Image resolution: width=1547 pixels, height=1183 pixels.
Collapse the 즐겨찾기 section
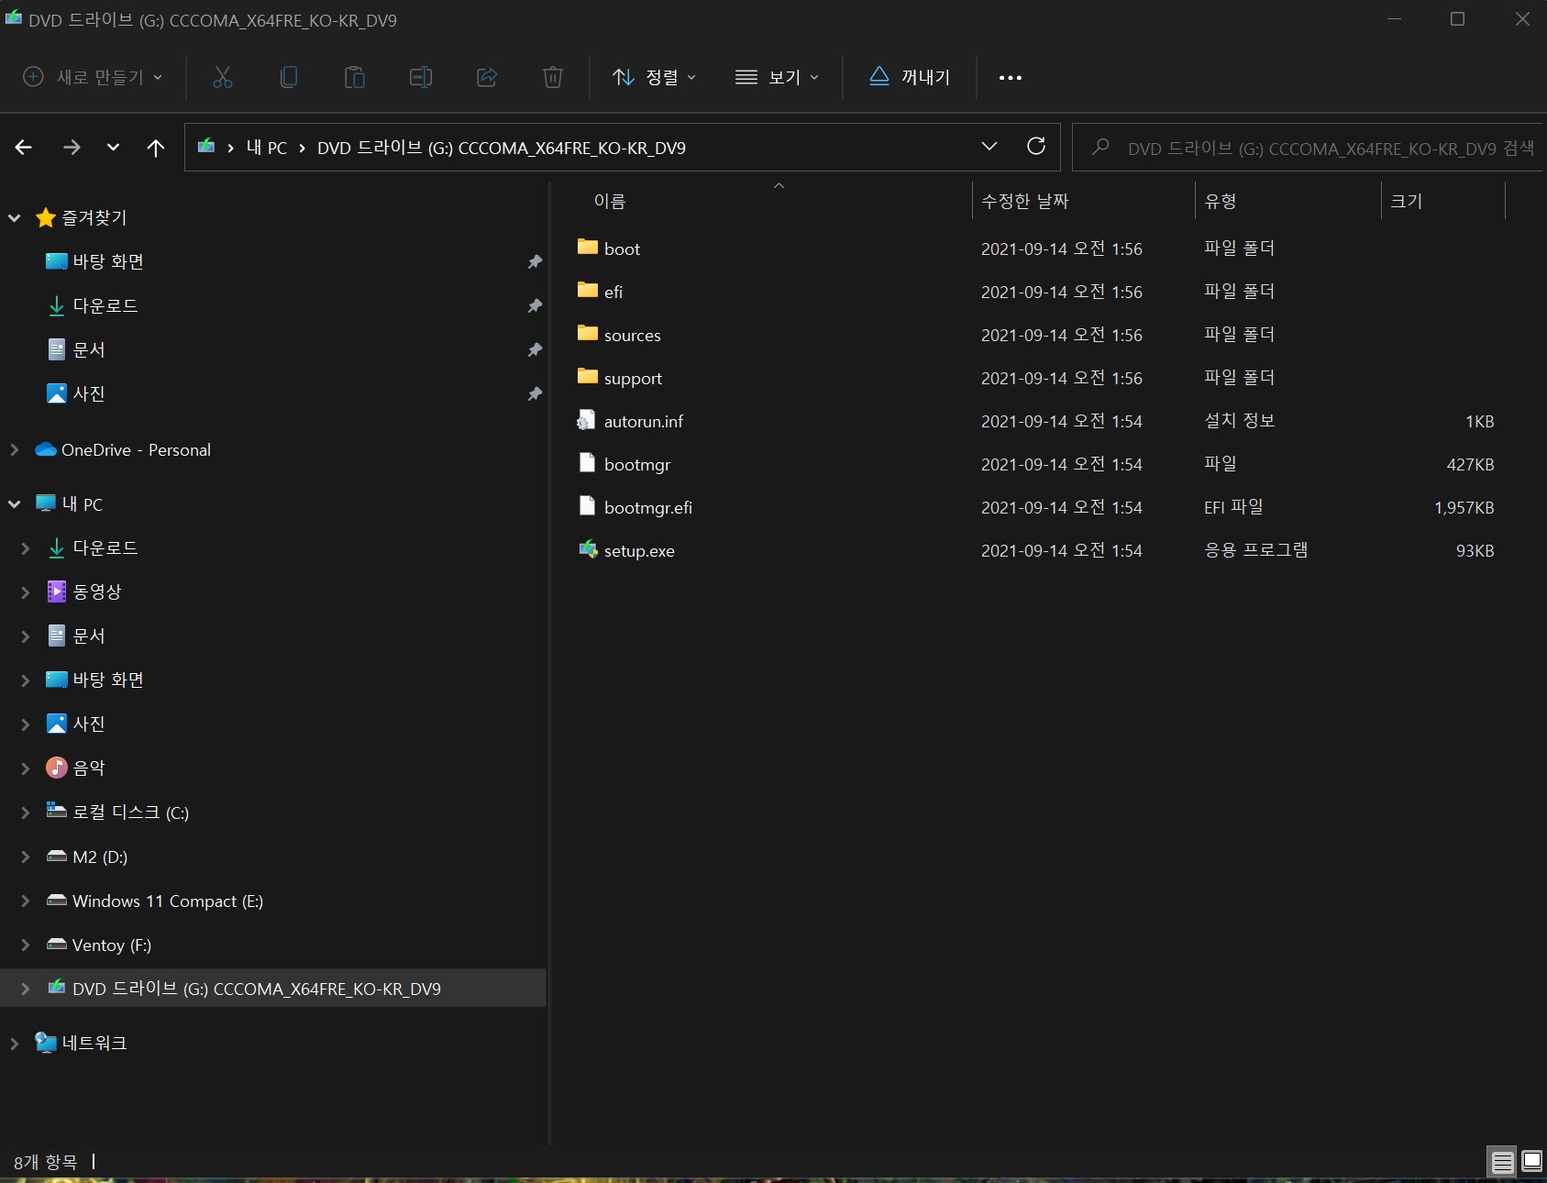tap(14, 217)
